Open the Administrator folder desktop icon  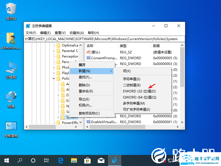coord(11,41)
